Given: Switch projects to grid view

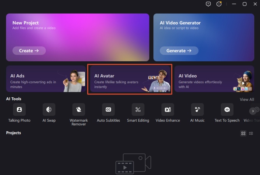Looking at the screenshot, I should pyautogui.click(x=243, y=133).
